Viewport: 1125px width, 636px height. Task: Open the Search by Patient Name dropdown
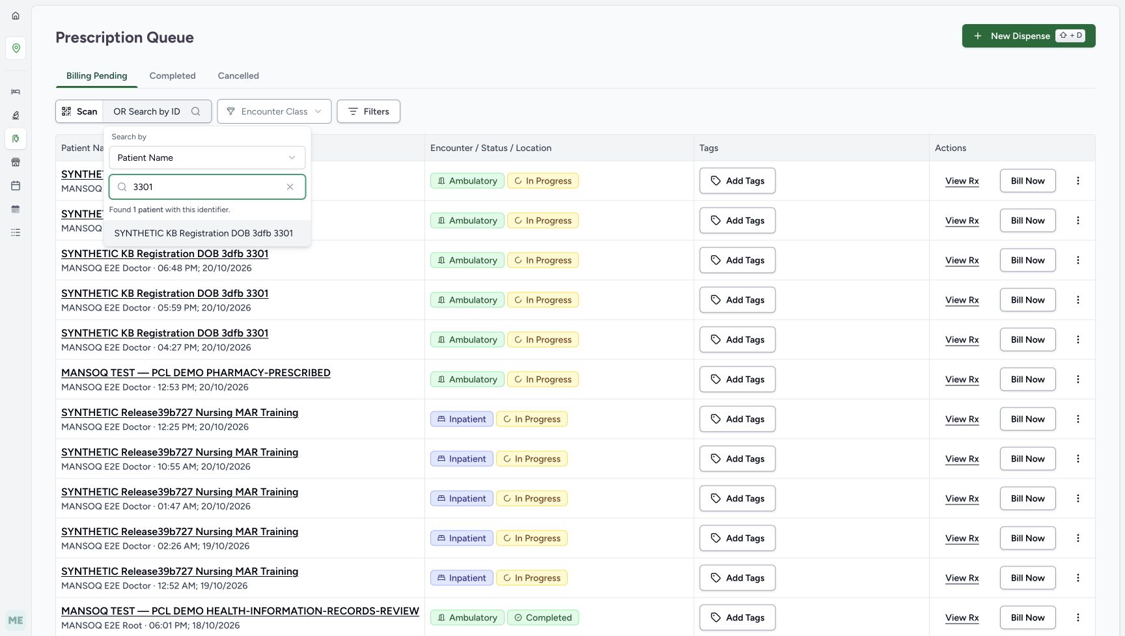[x=207, y=158]
